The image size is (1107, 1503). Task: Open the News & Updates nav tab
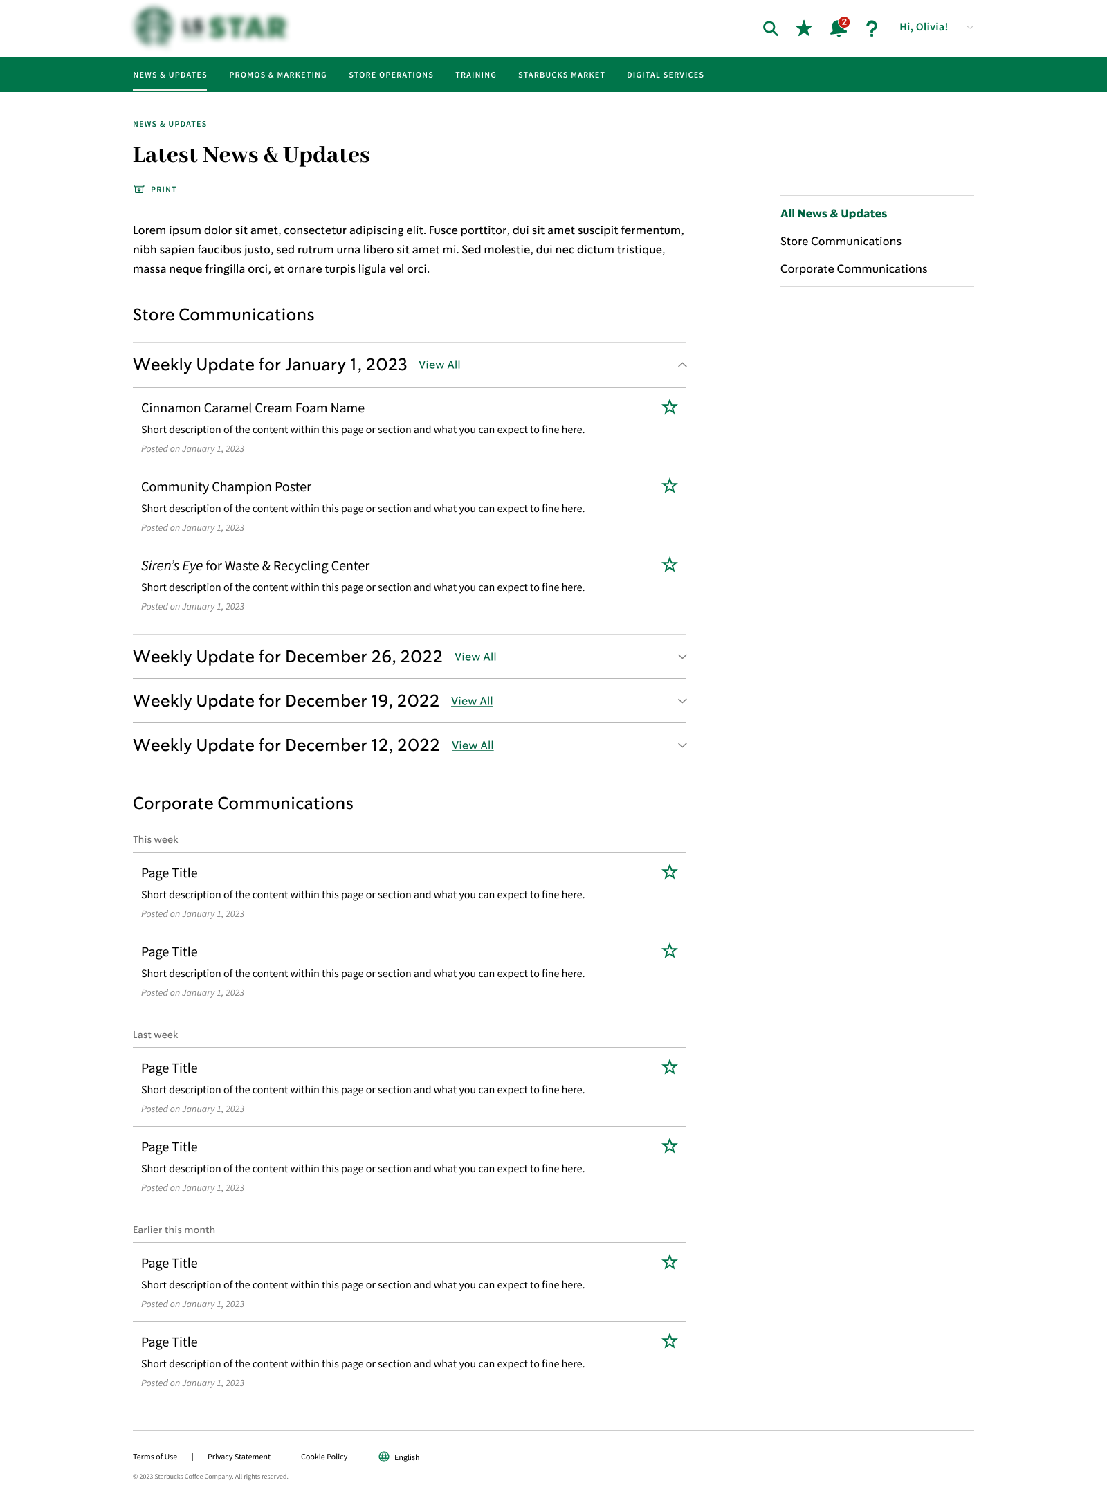170,75
